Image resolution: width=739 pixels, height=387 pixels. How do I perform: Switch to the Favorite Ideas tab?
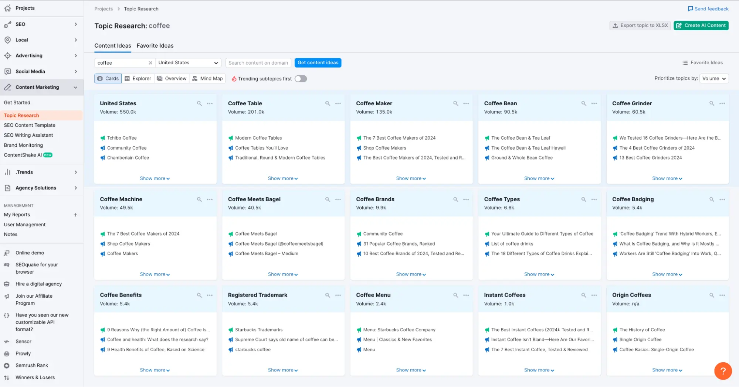(x=155, y=45)
